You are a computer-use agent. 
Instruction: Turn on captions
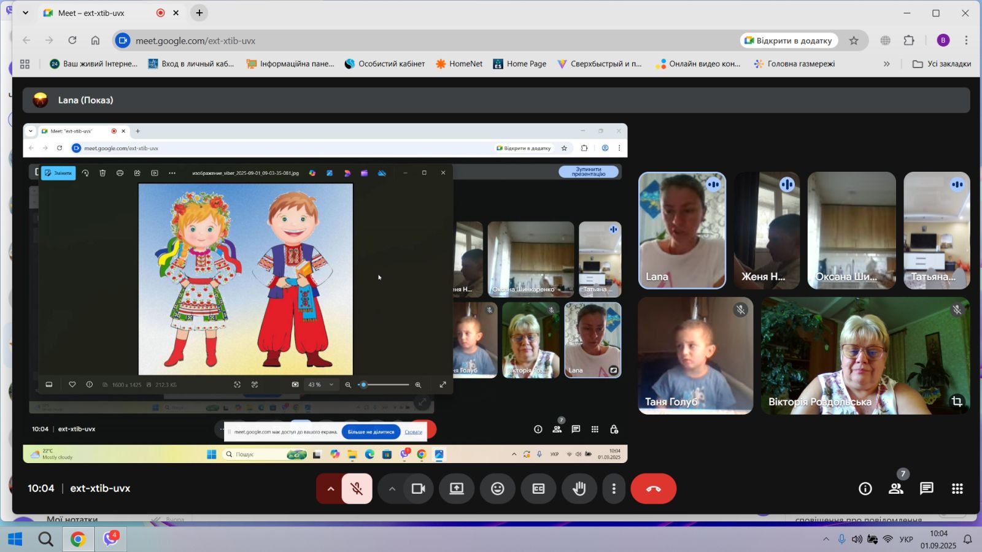click(538, 489)
